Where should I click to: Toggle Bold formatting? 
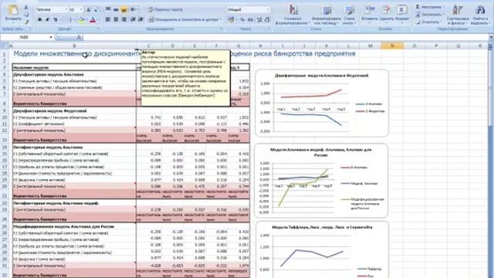coord(40,20)
